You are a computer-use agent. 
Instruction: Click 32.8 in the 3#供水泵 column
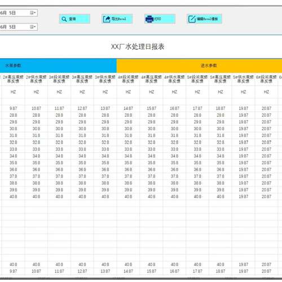pos(105,142)
